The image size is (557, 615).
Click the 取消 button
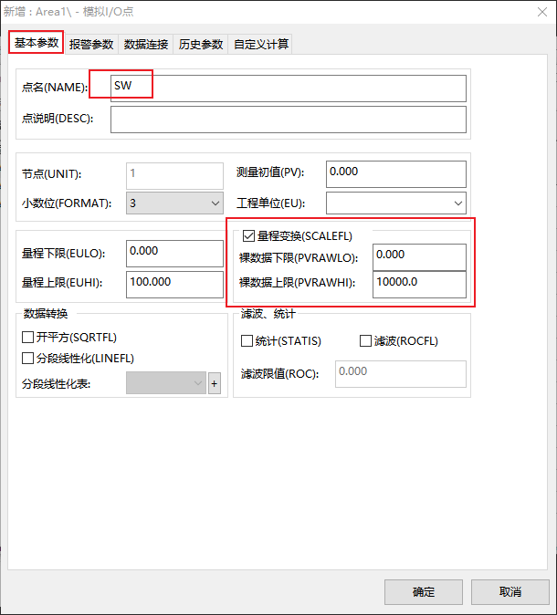coord(510,592)
